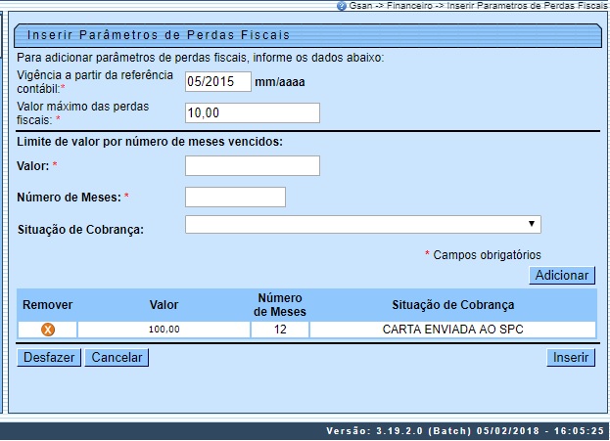Click the Valor column header in the table
Viewport: 610px width, 441px height.
(164, 305)
